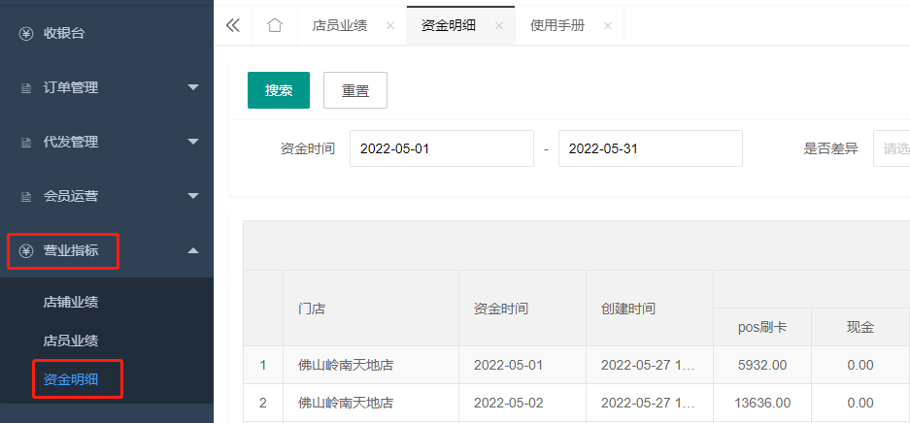Expand the 代发管理 menu arrow
Screen dimensions: 910x423
pyautogui.click(x=193, y=142)
